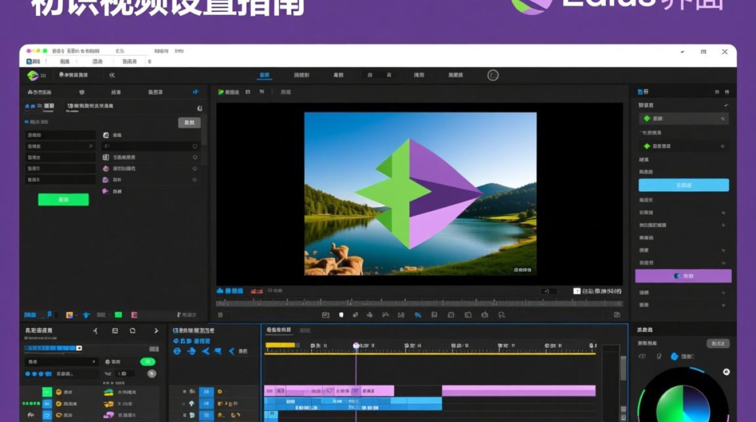Select radio circle on the highlighted dark list row

(x=195, y=146)
